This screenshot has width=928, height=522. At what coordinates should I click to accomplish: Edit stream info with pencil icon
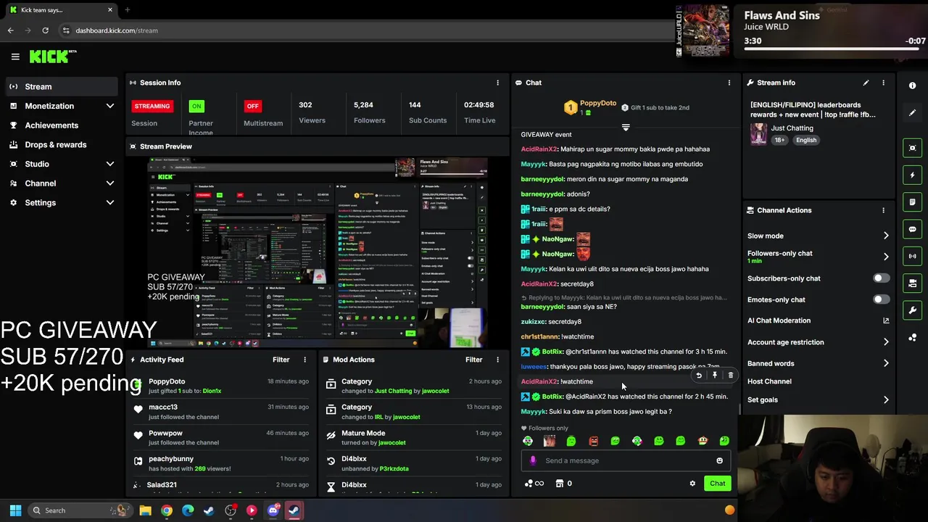866,83
